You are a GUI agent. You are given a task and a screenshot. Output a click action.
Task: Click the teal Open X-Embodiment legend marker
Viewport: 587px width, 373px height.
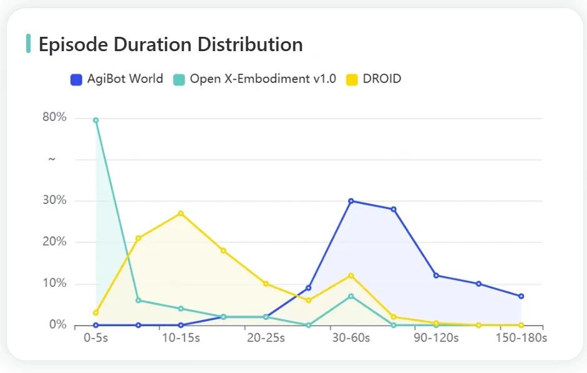tap(178, 79)
